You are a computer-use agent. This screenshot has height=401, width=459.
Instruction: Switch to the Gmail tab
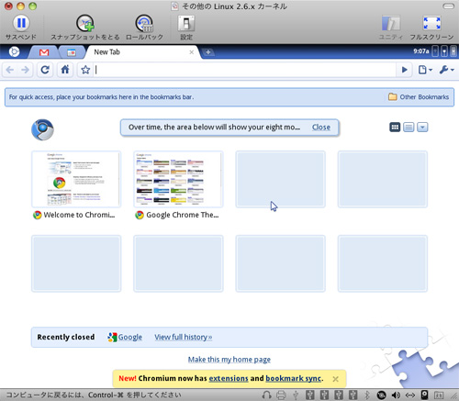[44, 52]
